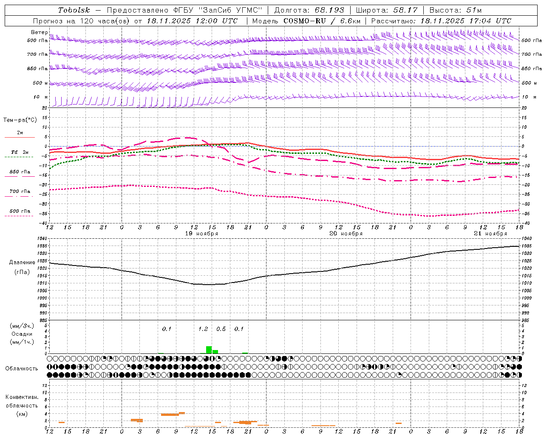Click the '(мм/1ч.)' precipitation unit label
This screenshot has height=435, width=544.
tap(22, 342)
